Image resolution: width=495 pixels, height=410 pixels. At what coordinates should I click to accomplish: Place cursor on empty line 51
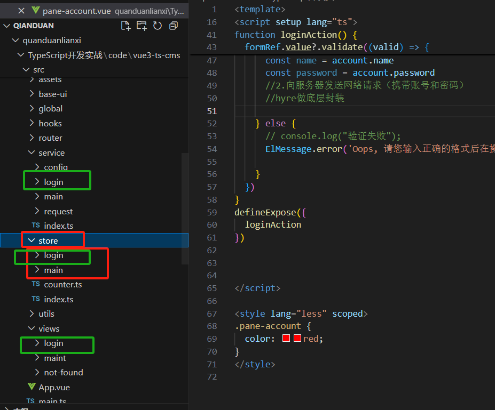(x=365, y=111)
